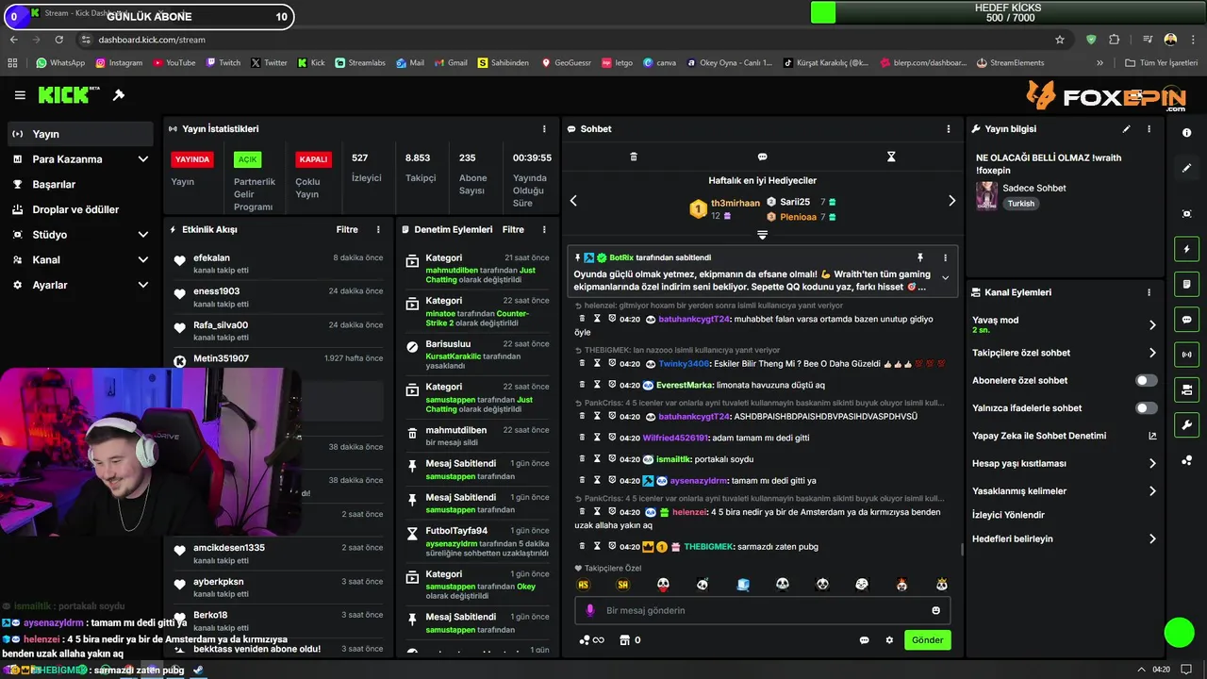Open Hesap yaşı kısıtlaması arrow
Screen dimensions: 1207x679
click(1152, 463)
